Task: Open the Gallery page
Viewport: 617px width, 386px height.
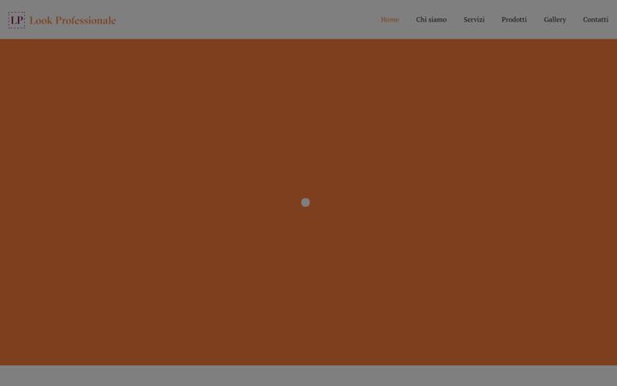Action: [x=554, y=20]
